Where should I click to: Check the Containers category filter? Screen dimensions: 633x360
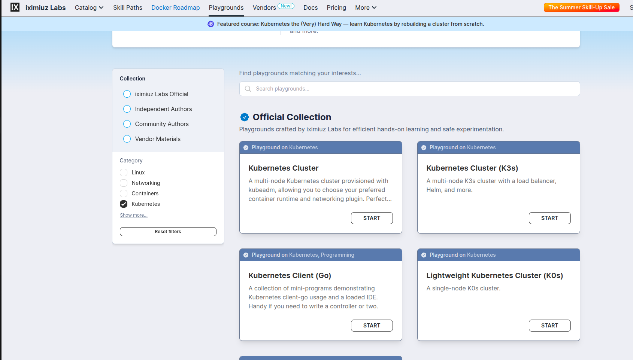point(124,193)
